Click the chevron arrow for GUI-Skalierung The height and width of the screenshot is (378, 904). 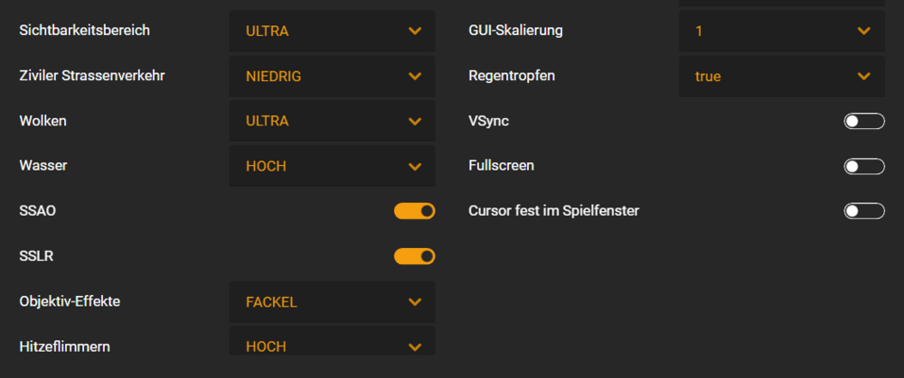point(863,32)
